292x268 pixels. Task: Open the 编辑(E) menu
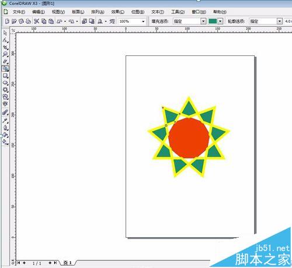tap(39, 12)
